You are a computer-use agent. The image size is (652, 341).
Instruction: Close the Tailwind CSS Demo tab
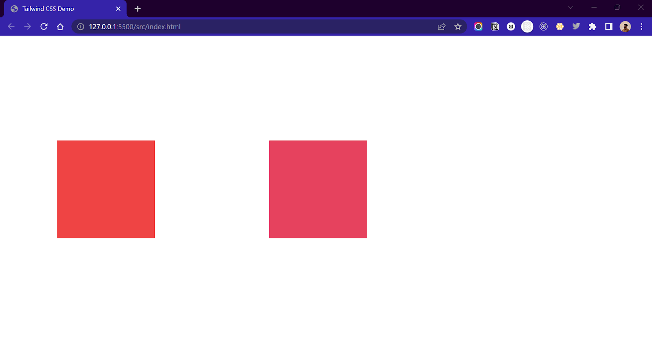118,9
